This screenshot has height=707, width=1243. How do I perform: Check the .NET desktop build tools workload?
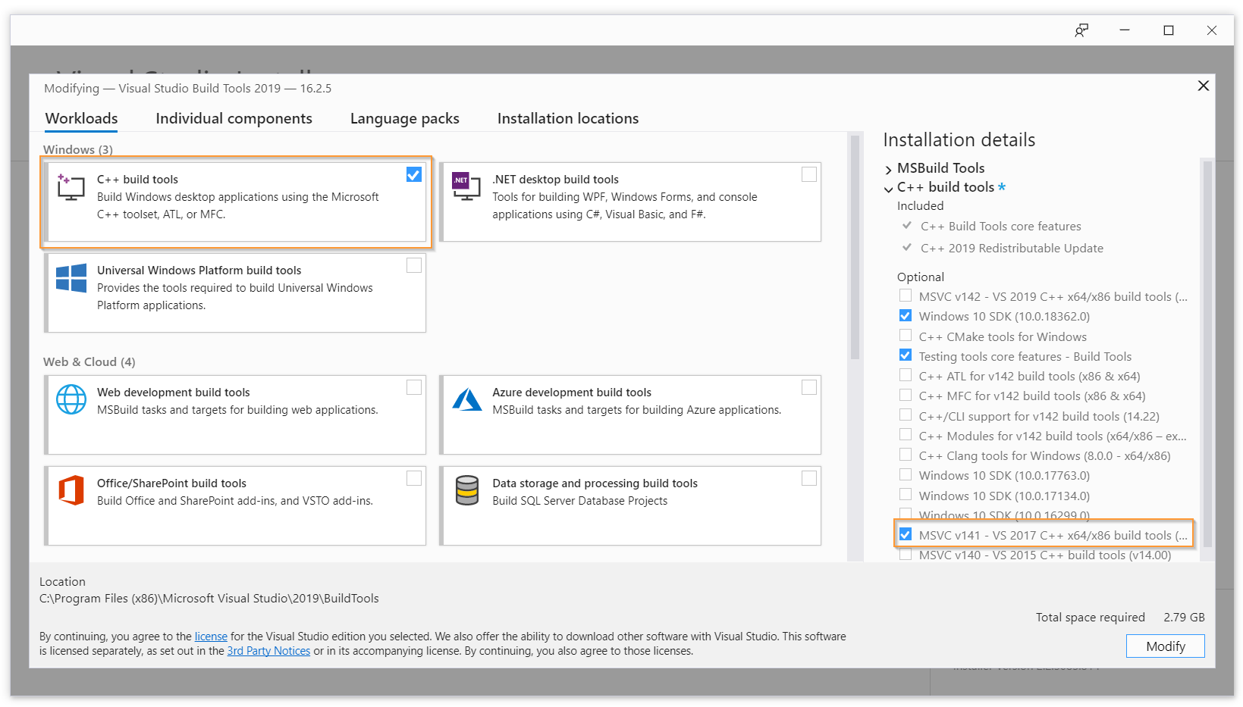coord(809,174)
